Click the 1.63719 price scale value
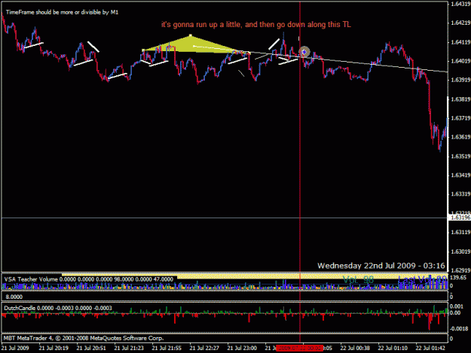 tap(460, 118)
